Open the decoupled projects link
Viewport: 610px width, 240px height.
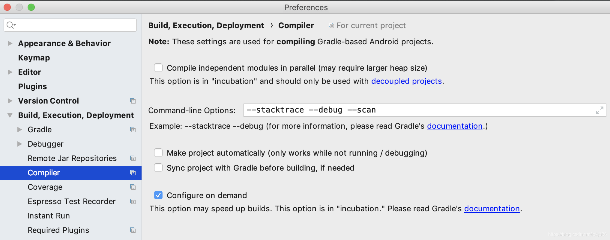pos(406,81)
